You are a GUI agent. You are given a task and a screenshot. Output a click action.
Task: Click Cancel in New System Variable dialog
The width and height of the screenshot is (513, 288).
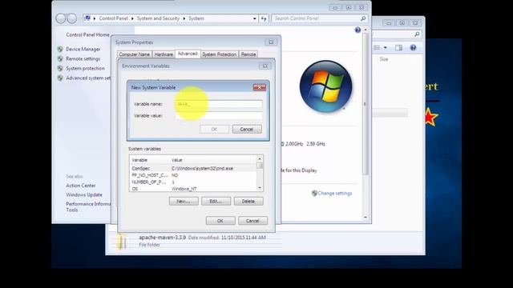[x=247, y=130]
